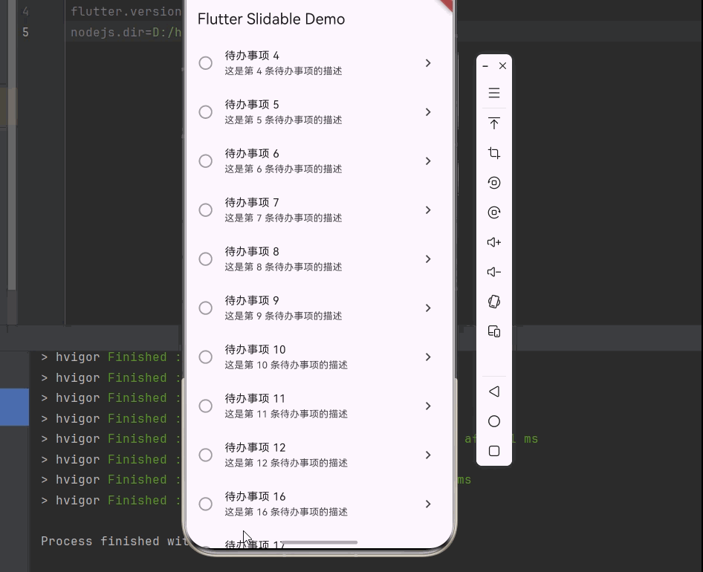
Task: Select the title 待办事项 16
Action: coord(255,497)
